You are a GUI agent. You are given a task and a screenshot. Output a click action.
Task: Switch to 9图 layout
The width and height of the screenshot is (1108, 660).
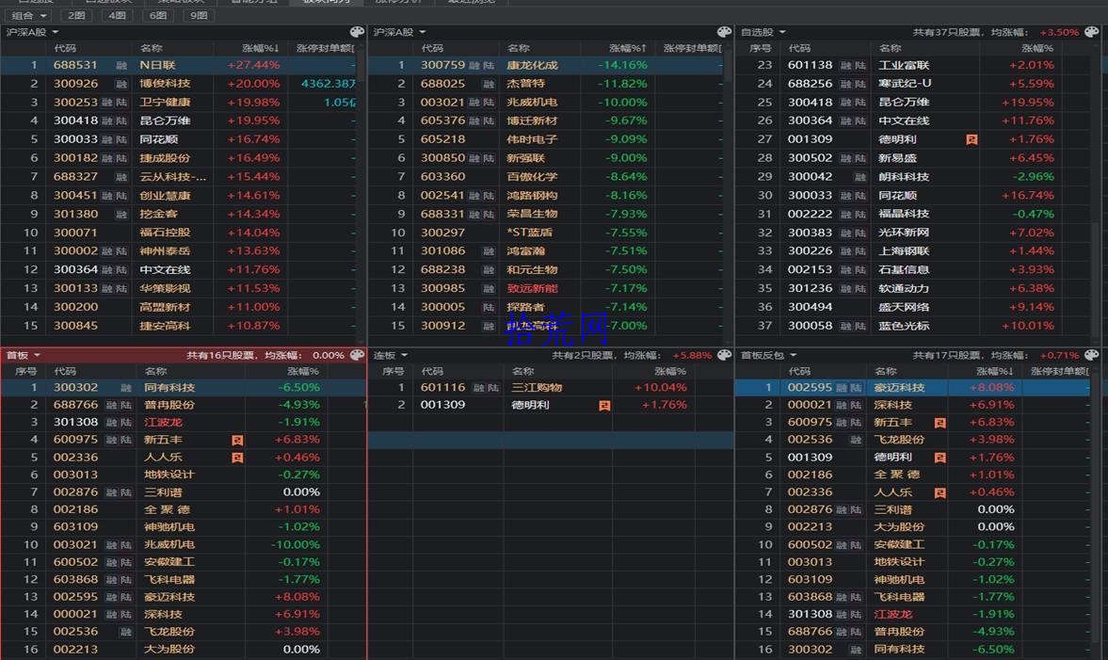[200, 16]
